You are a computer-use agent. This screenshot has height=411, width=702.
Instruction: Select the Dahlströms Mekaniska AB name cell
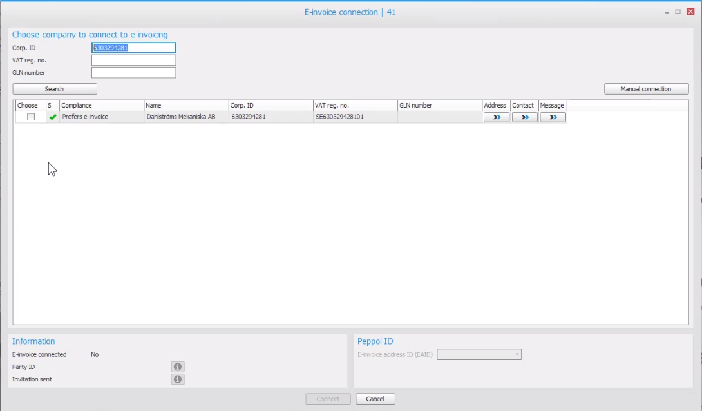point(181,117)
